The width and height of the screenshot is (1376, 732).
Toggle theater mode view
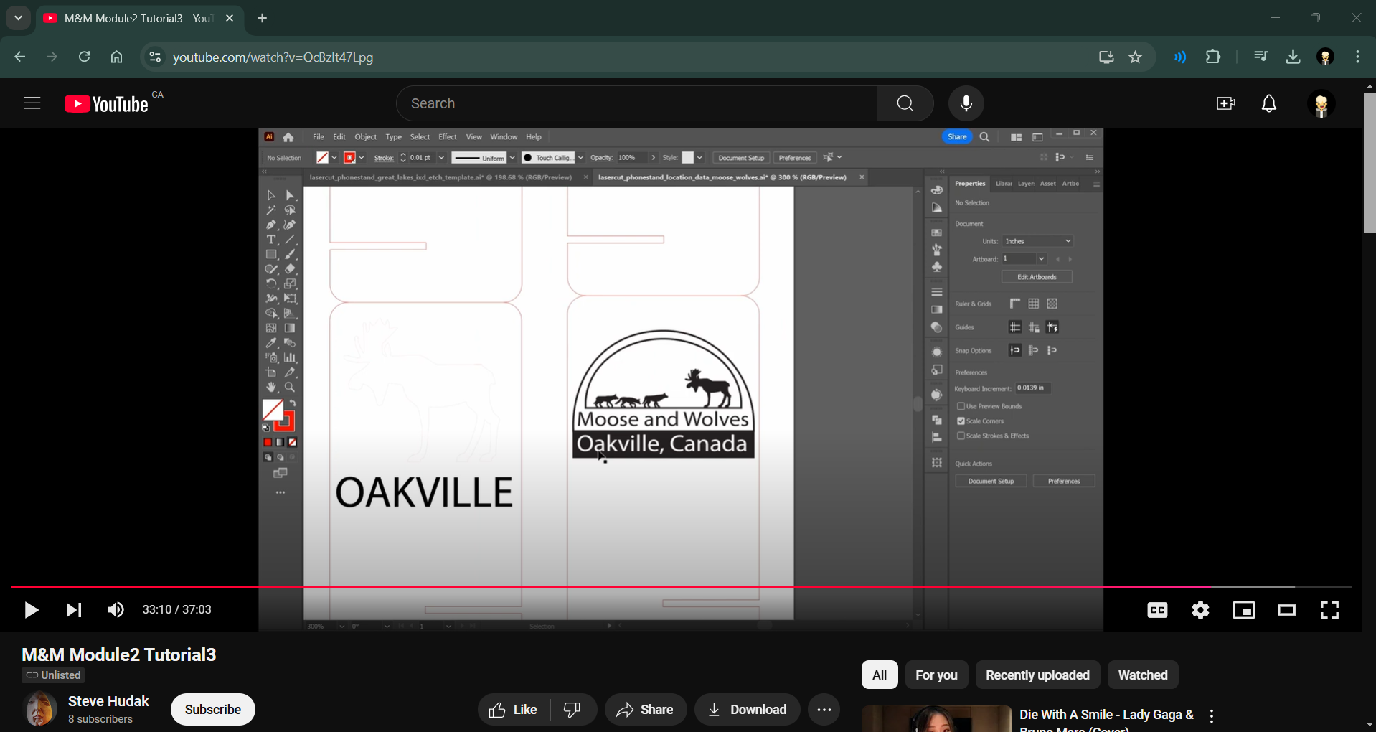click(1286, 610)
